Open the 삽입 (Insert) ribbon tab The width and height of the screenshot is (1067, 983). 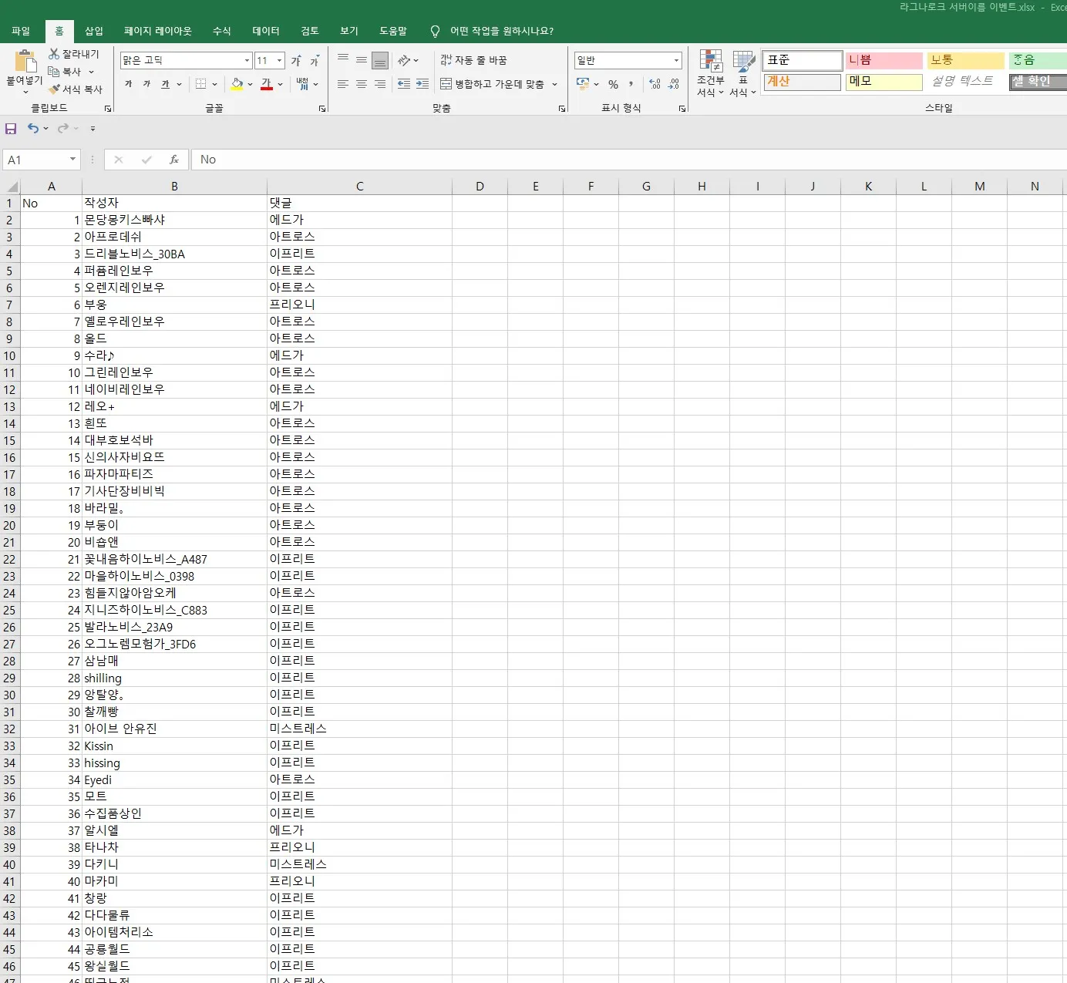pyautogui.click(x=94, y=31)
